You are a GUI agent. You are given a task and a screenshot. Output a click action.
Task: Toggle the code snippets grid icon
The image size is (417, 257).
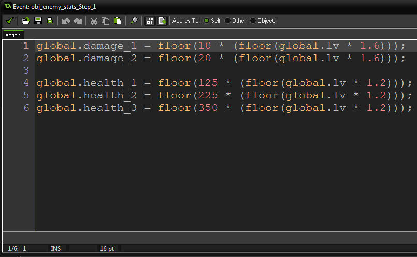[x=150, y=21]
